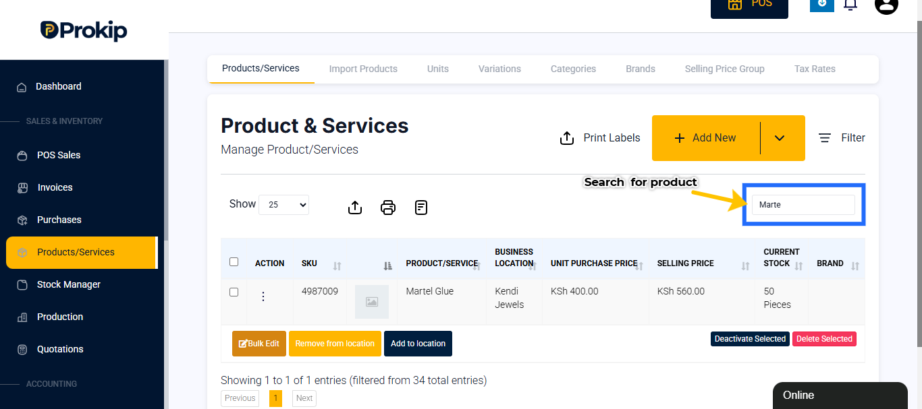This screenshot has width=922, height=409.
Task: Open the Brands tab
Action: tap(641, 69)
